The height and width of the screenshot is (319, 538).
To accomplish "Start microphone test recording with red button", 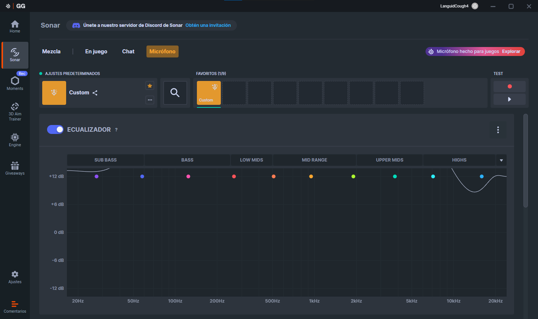I will 509,87.
